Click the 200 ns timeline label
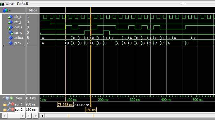The height and width of the screenshot is (120, 215). click(103, 100)
